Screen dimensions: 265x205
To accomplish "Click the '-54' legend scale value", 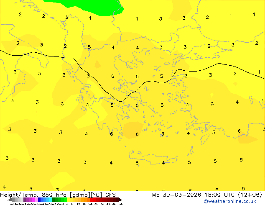I will pos(13,204).
